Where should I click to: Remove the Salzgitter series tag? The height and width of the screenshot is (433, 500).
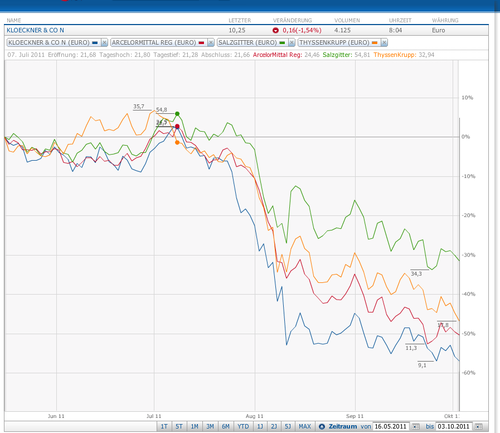tap(292, 42)
